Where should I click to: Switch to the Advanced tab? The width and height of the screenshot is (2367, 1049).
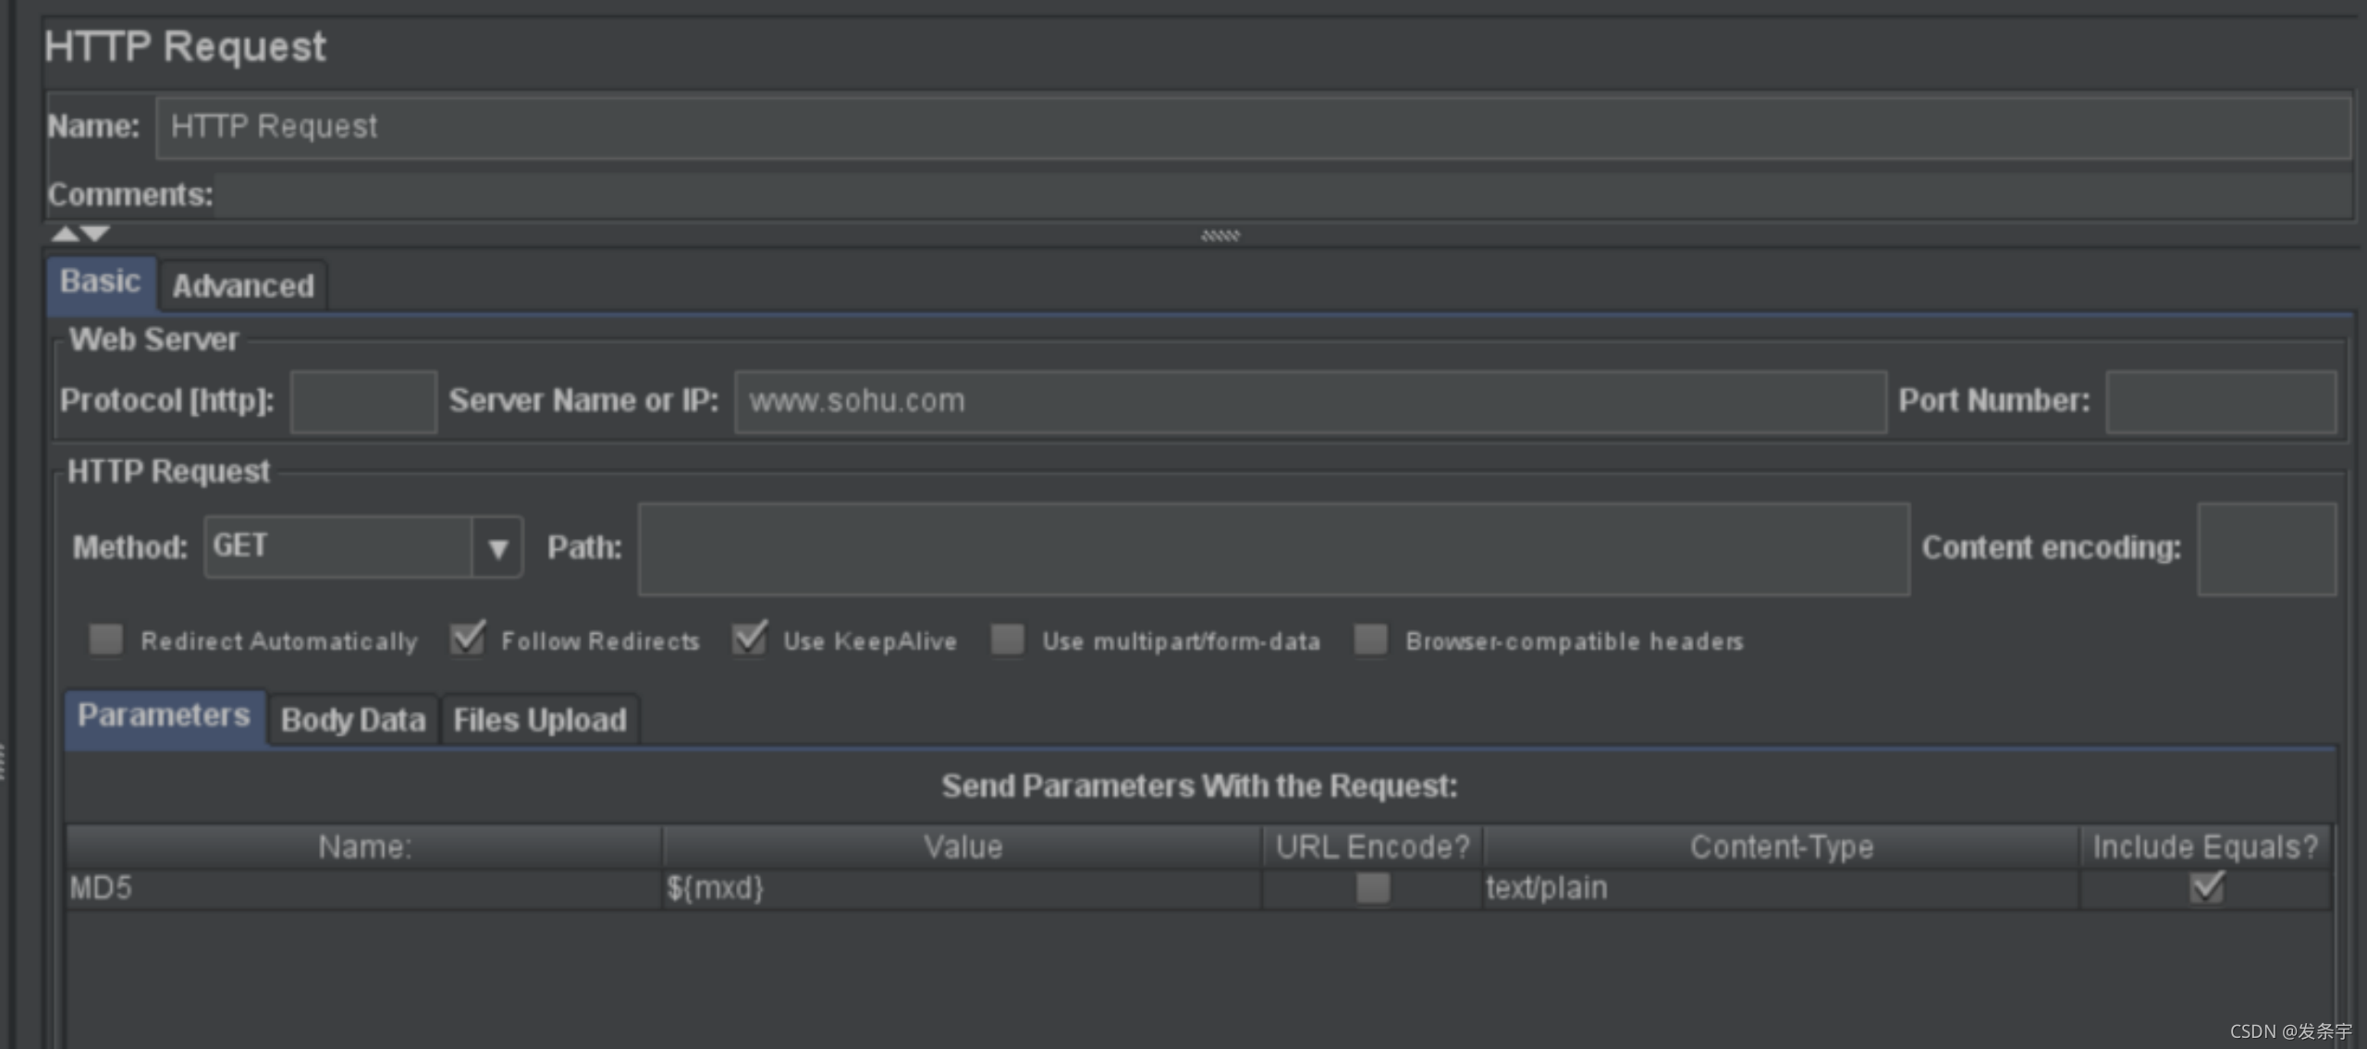click(x=243, y=286)
